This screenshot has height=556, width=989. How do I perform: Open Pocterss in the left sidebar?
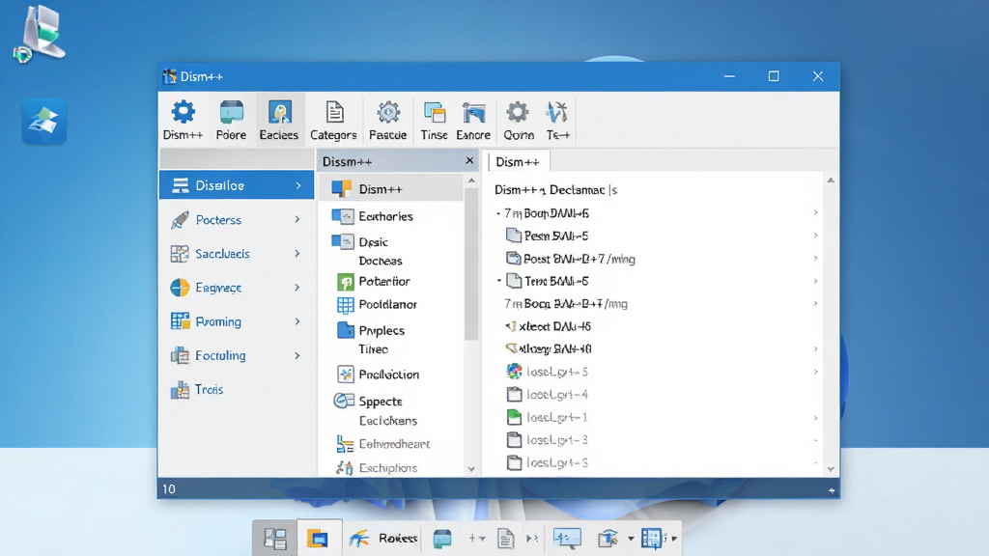(x=237, y=219)
